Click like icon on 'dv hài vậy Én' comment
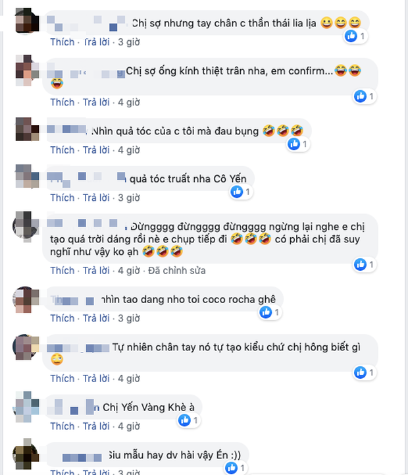Screen dimensions: 408x475 click(x=231, y=468)
